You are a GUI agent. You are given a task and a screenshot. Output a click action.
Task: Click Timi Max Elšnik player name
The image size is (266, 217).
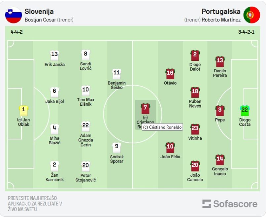point(85,102)
